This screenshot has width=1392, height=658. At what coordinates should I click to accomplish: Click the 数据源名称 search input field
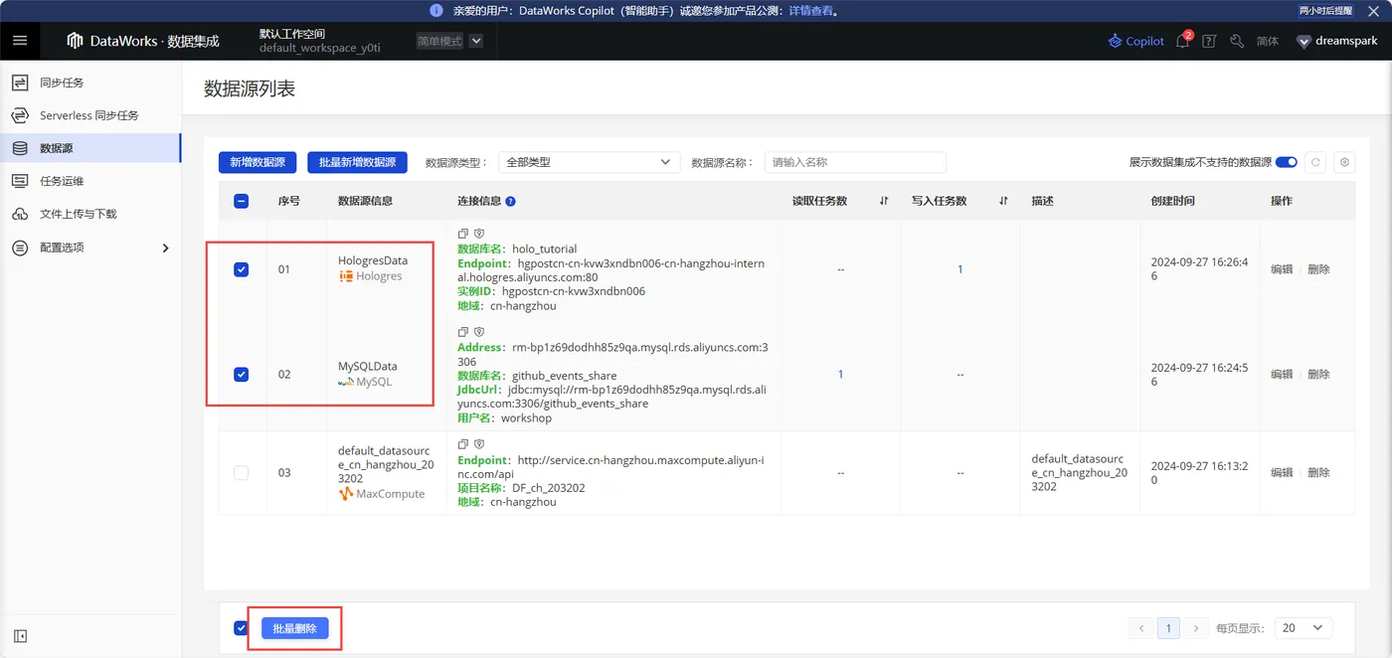pyautogui.click(x=855, y=162)
